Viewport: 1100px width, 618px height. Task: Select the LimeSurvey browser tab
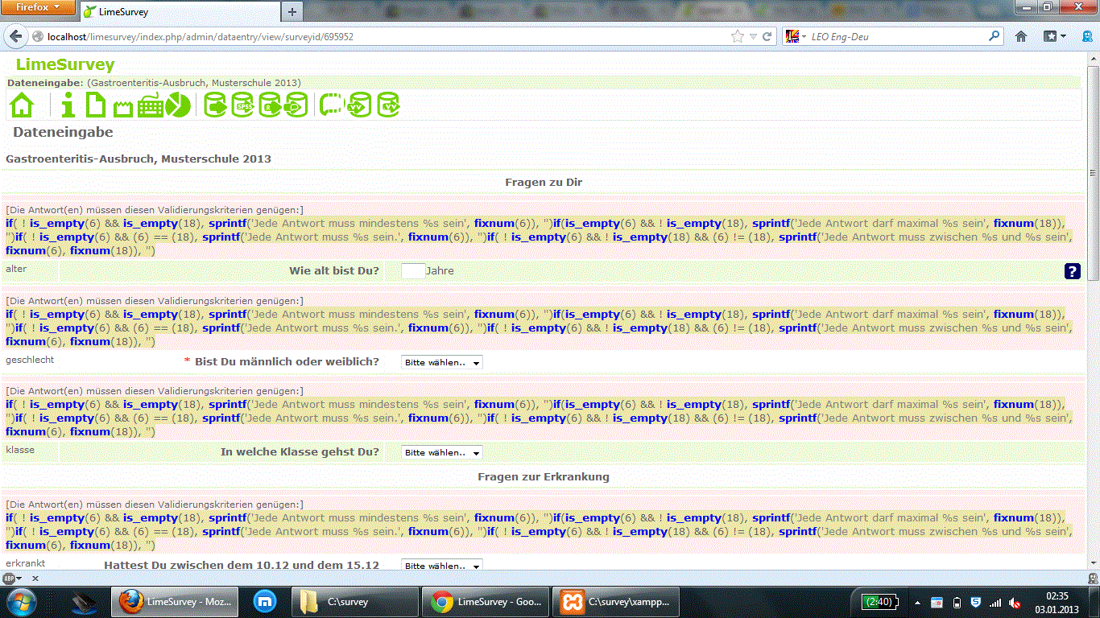pyautogui.click(x=177, y=12)
